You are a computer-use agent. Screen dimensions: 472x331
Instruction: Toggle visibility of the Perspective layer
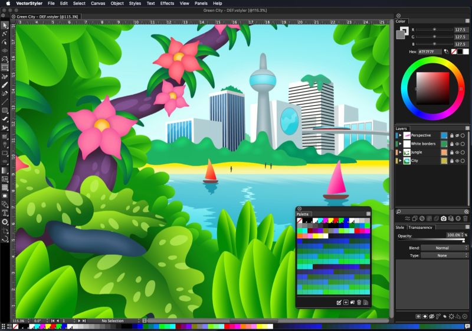(457, 135)
